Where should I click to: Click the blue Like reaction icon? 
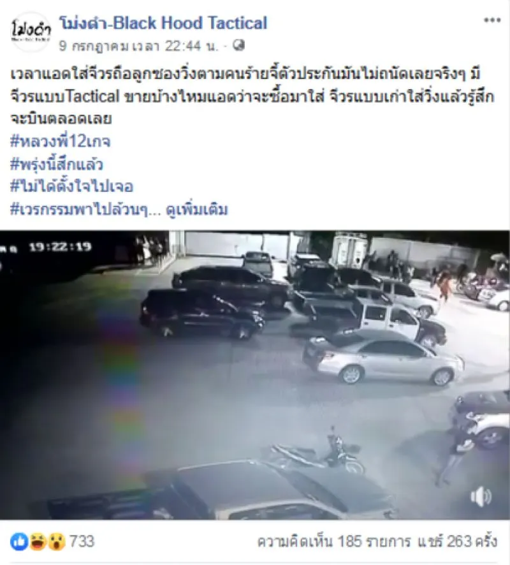19,541
